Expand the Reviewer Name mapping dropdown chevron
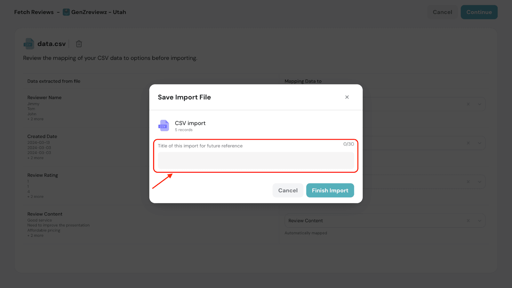 coord(479,104)
